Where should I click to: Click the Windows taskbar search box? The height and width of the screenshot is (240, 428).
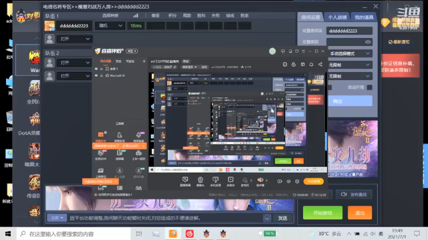point(73,233)
